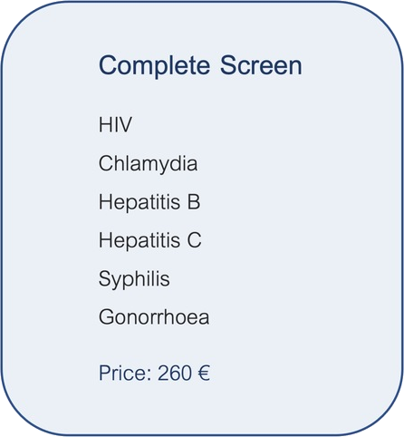Click the Complete Screen heading
This screenshot has height=437, width=404.
[x=200, y=66]
